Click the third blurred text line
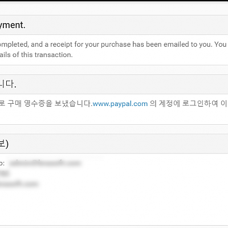The width and height of the screenshot is (228, 228). coord(19,184)
